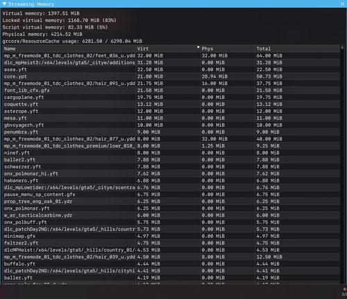Select the gbvoyagerh.yft row
Viewport: 347px width, 299px height.
point(171,125)
